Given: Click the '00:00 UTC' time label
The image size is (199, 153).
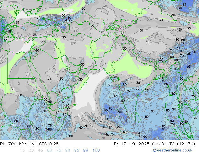Looking at the screenshot, I should click(x=163, y=144).
